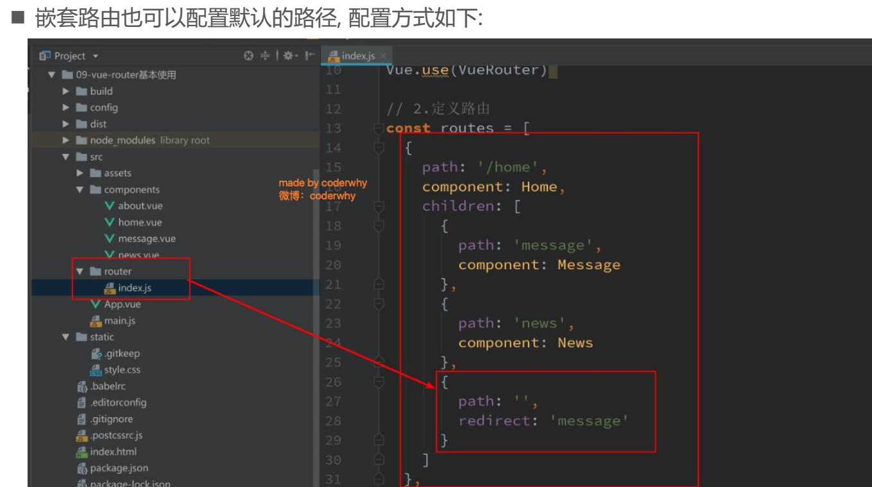The image size is (872, 487).
Task: Click the CSS file icon beside style.css
Action: (96, 370)
